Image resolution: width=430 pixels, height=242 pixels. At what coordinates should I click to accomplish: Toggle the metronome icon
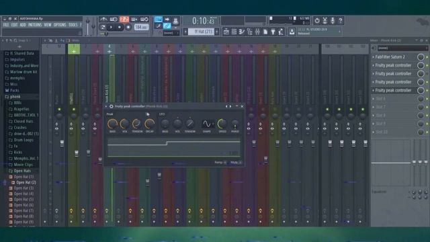click(x=103, y=19)
